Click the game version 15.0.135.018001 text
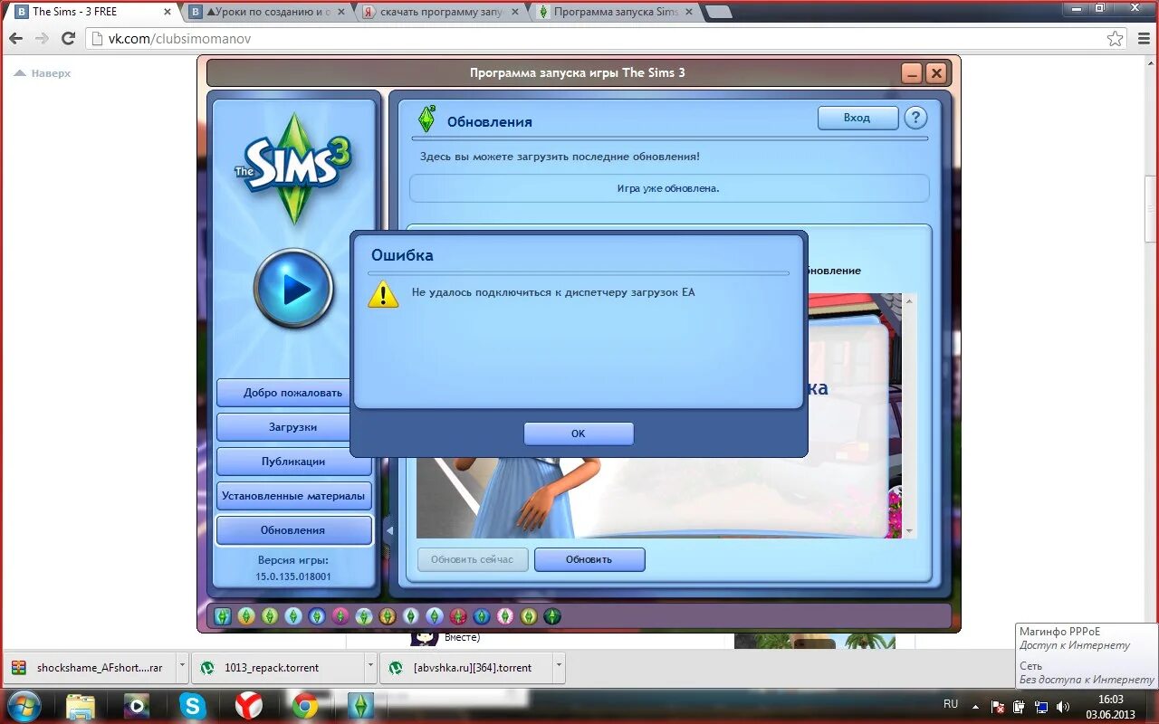 pyautogui.click(x=293, y=576)
